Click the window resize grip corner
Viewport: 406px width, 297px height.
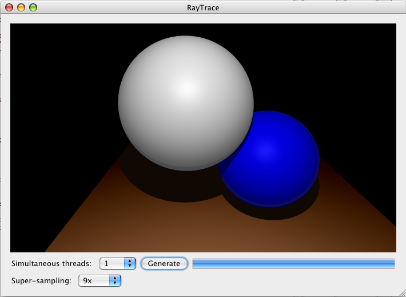click(401, 292)
